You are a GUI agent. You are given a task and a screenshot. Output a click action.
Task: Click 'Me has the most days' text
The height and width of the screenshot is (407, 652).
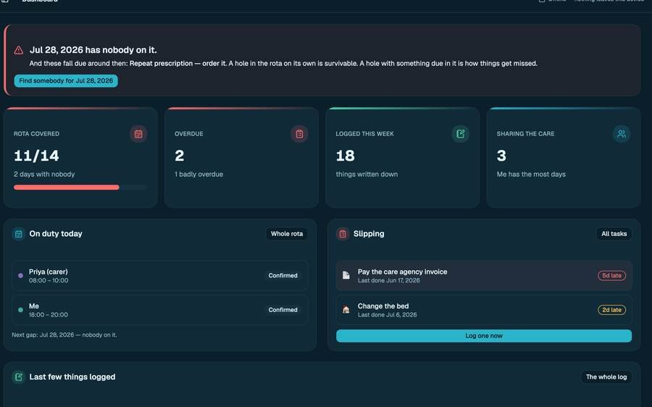[531, 175]
